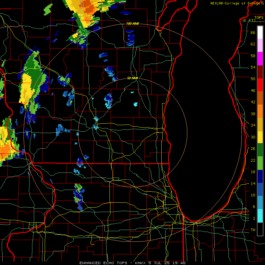Click the 58 value on the legend

click(253, 56)
